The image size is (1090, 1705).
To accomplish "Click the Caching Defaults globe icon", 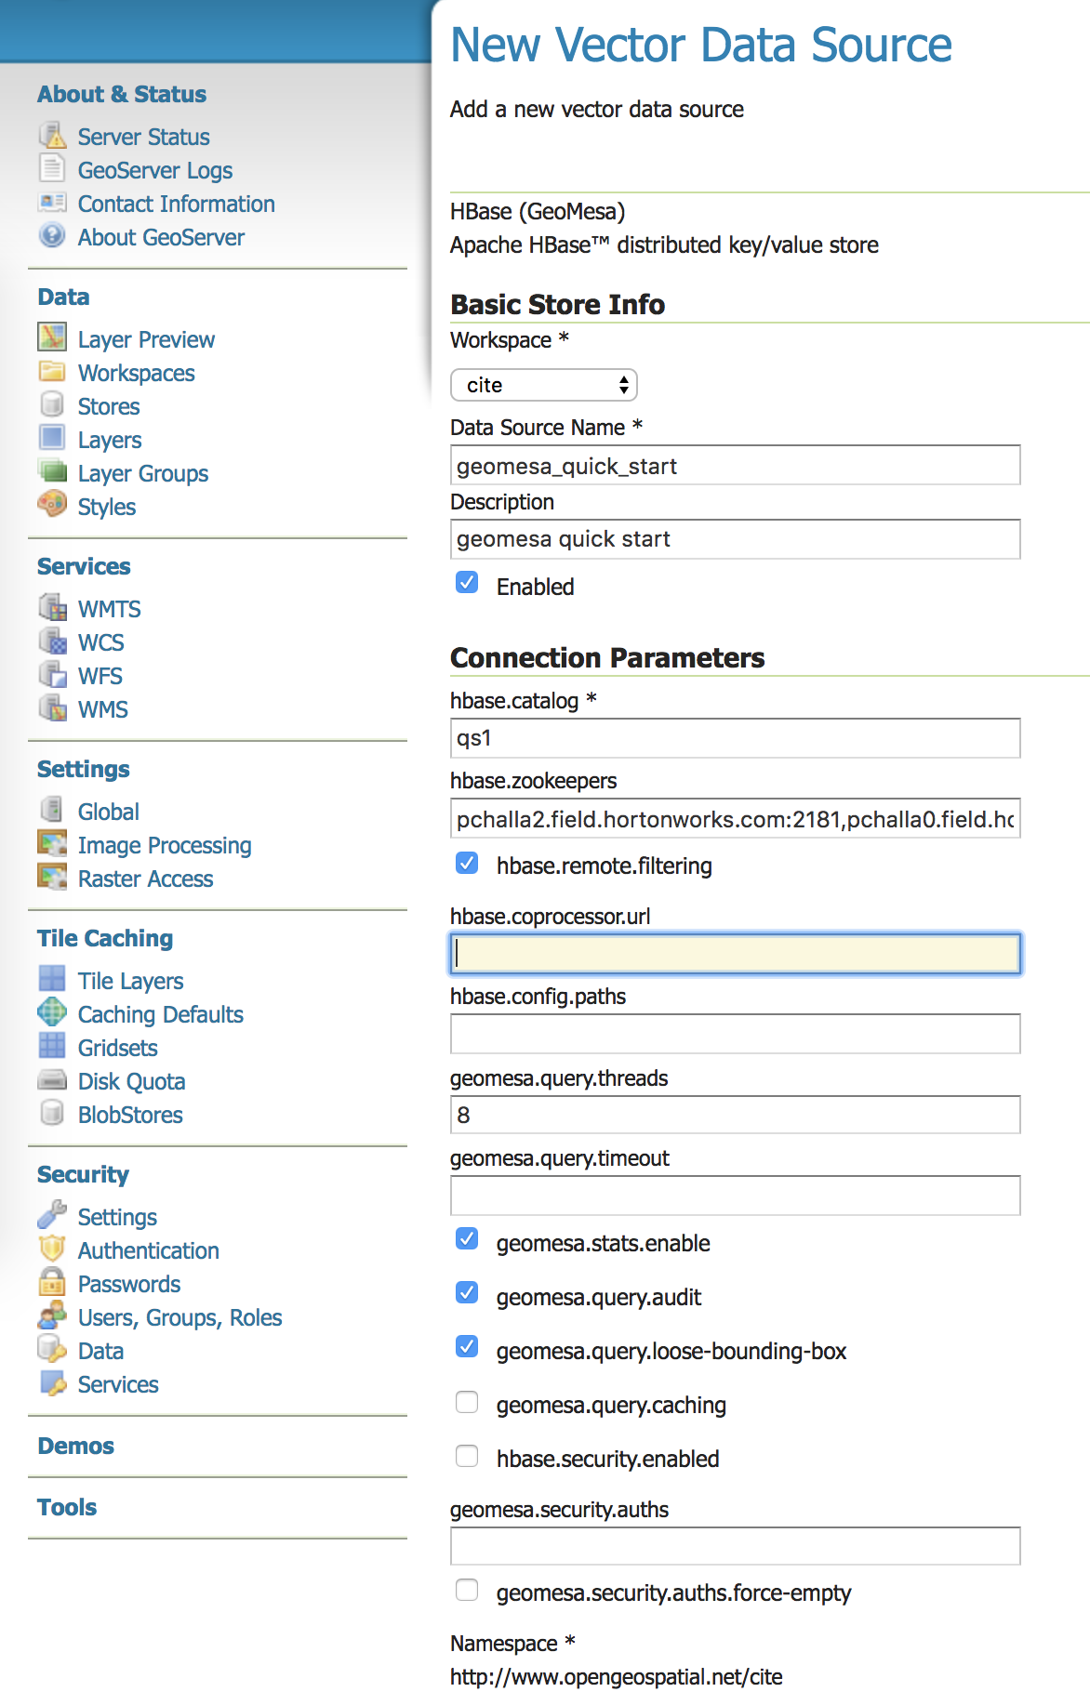I will (x=52, y=1012).
